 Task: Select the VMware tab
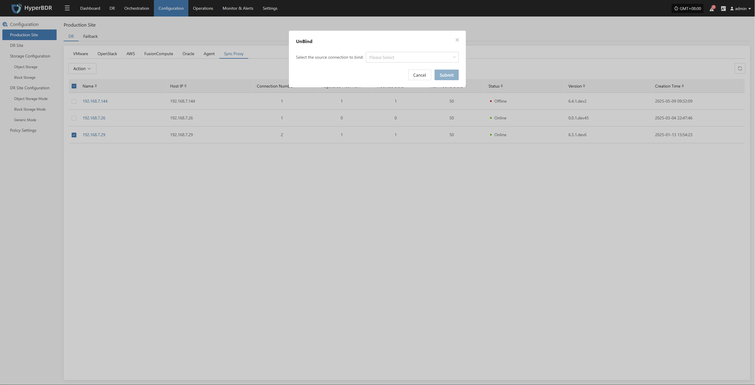click(x=80, y=54)
